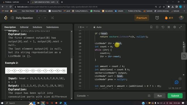Open Insurance Place bookmark

point(55,11)
